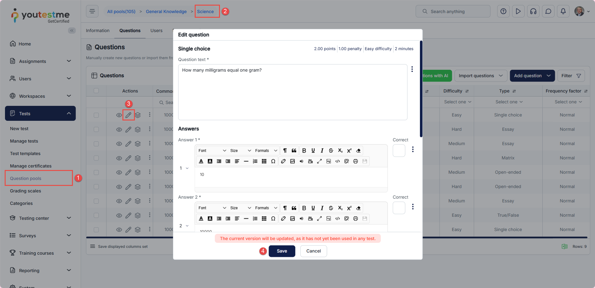The width and height of the screenshot is (595, 288).
Task: Click the eye icon in the Hard Essay row
Action: 119,130
